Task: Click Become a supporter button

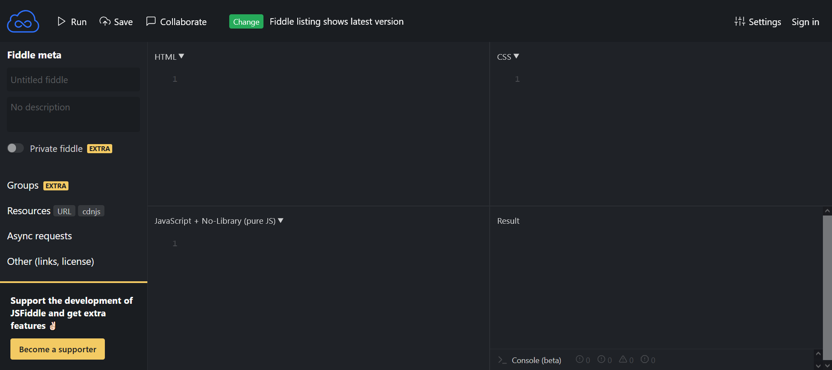Action: click(x=58, y=349)
